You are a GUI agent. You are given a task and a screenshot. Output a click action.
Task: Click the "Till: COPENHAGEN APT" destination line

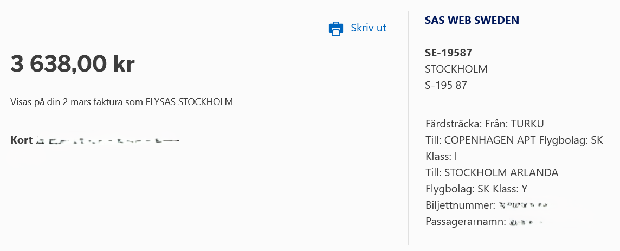[x=482, y=140]
